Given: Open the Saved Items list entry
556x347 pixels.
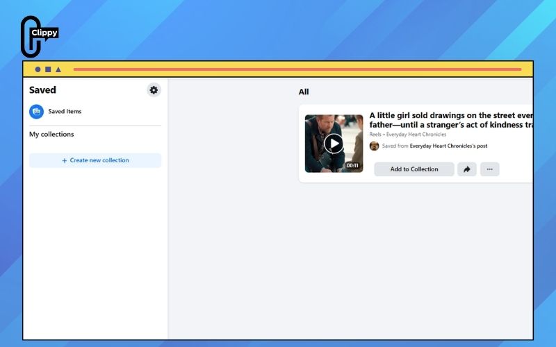Looking at the screenshot, I should (x=95, y=112).
